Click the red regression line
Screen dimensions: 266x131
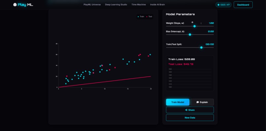point(105,82)
